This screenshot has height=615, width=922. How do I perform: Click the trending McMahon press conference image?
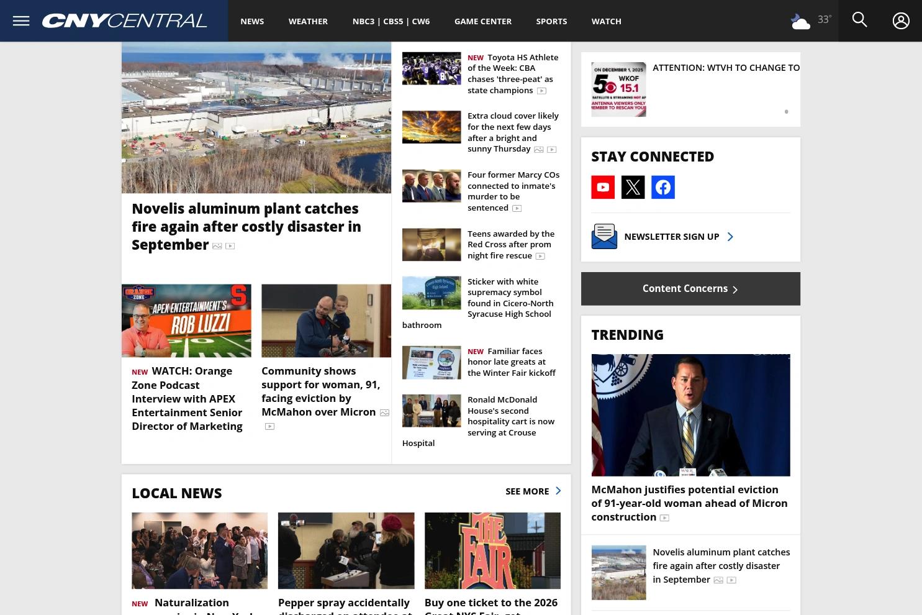click(690, 415)
